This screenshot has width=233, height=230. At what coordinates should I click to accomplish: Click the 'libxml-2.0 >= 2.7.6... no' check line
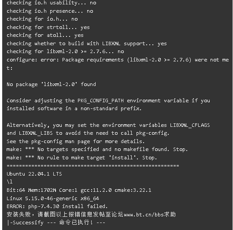coord(65,51)
